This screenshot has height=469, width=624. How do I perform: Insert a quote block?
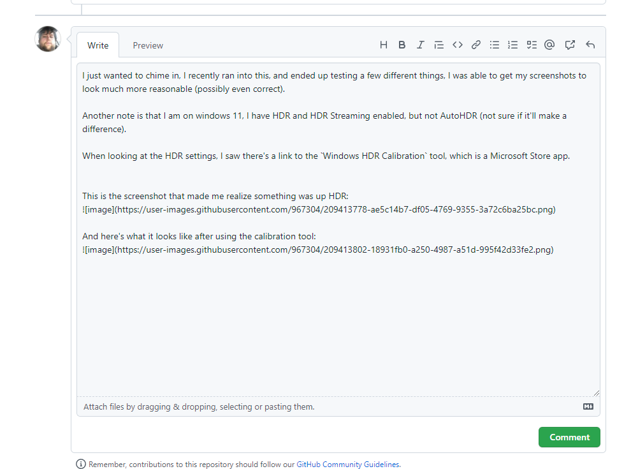click(x=439, y=45)
